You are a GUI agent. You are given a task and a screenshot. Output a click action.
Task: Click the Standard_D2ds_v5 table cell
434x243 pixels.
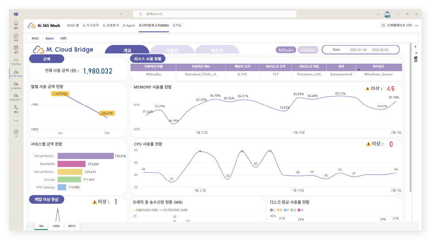point(201,74)
